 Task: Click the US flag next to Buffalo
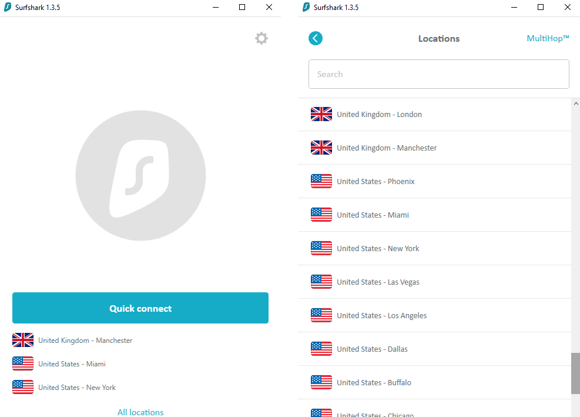point(321,382)
